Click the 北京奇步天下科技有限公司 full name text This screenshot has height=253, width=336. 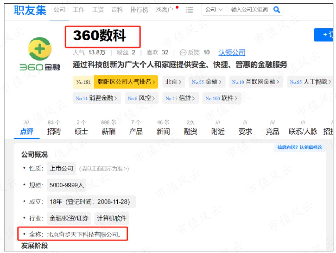pyautogui.click(x=84, y=235)
